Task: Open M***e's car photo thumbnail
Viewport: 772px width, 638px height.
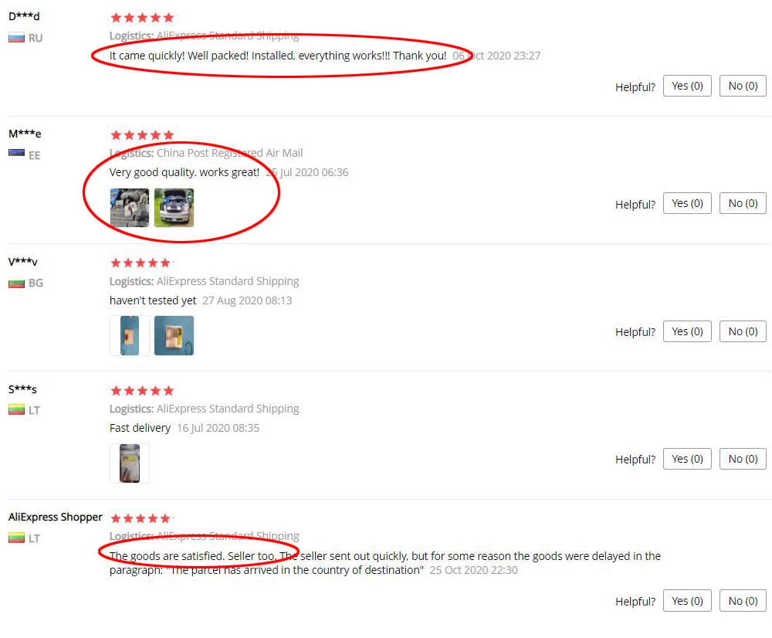Action: tap(174, 208)
